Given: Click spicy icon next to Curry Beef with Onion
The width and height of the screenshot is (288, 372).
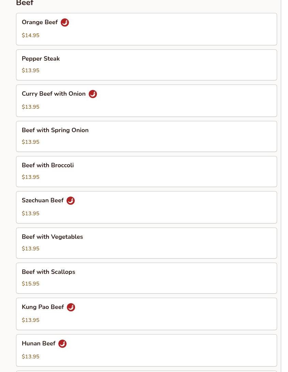Looking at the screenshot, I should [93, 94].
